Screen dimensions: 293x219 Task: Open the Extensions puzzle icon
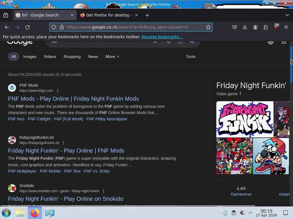266,27
